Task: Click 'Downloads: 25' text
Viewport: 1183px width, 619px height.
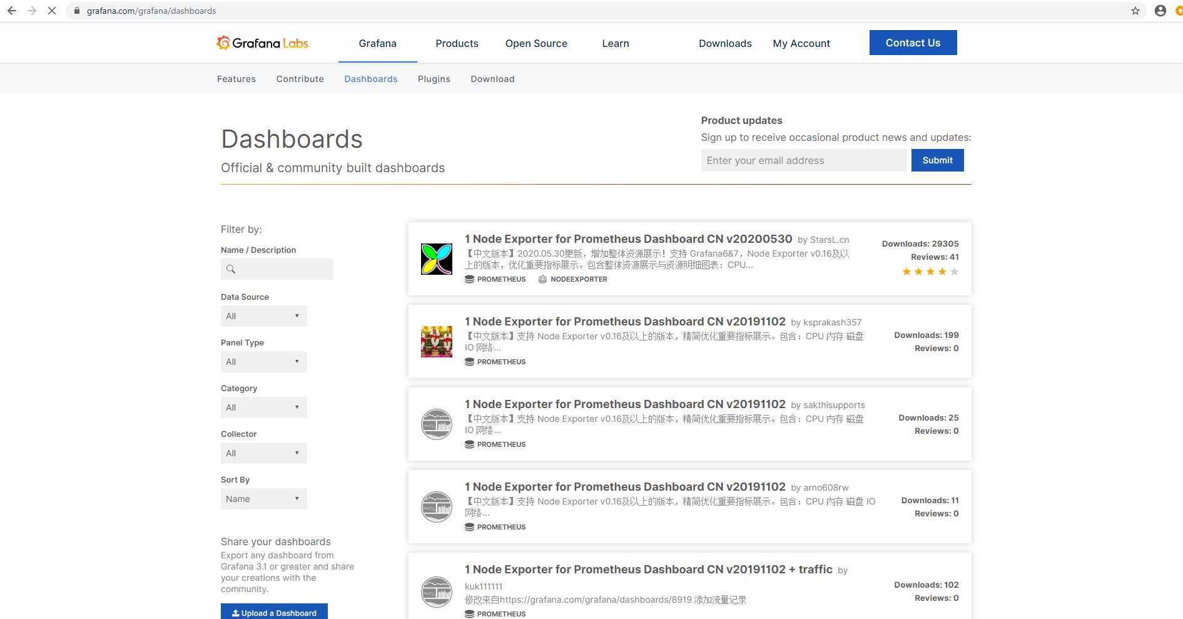Action: tap(928, 417)
